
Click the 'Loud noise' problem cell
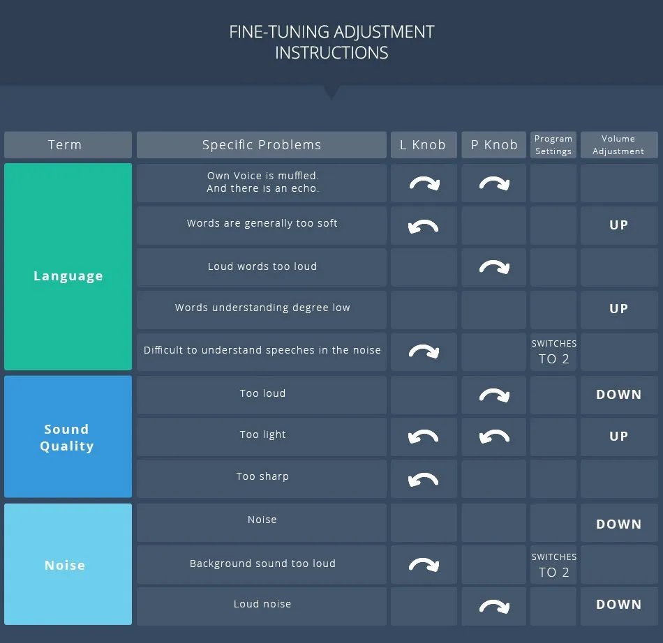[x=261, y=606]
